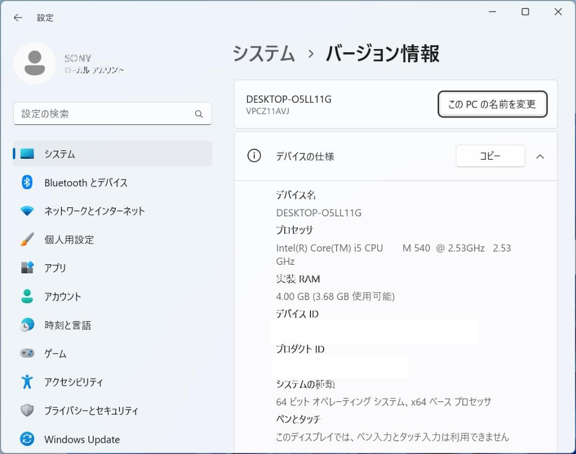Screen dimensions: 576x454
Task: Click the search magnifier icon
Action: pos(199,114)
